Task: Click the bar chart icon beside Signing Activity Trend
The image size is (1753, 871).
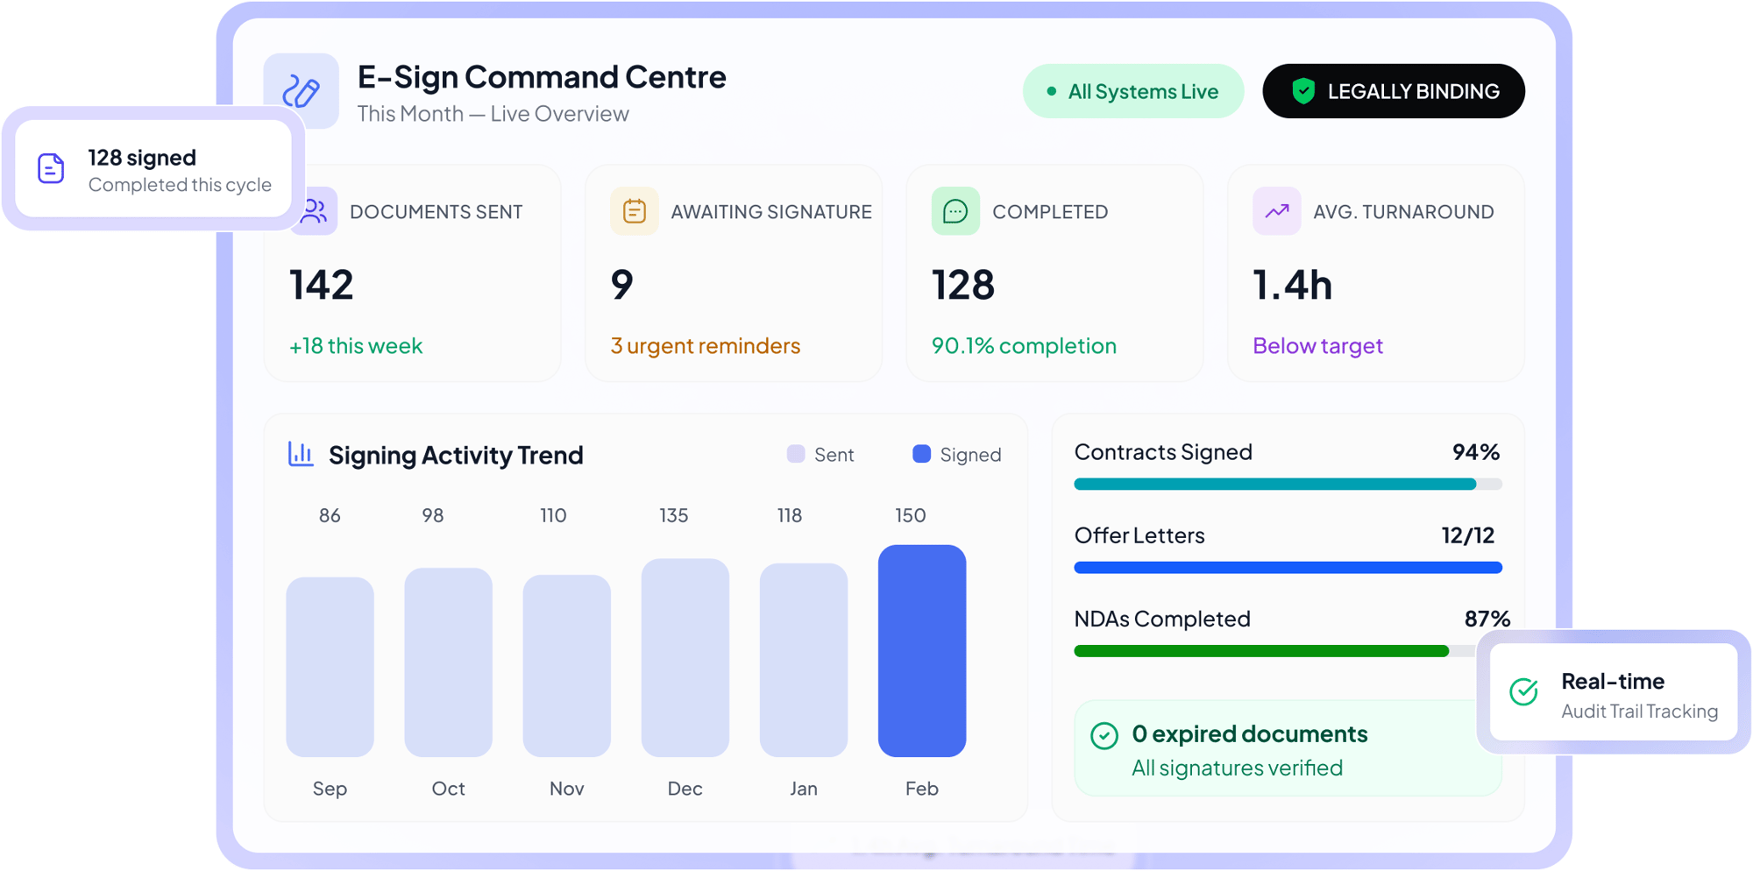Action: [301, 454]
